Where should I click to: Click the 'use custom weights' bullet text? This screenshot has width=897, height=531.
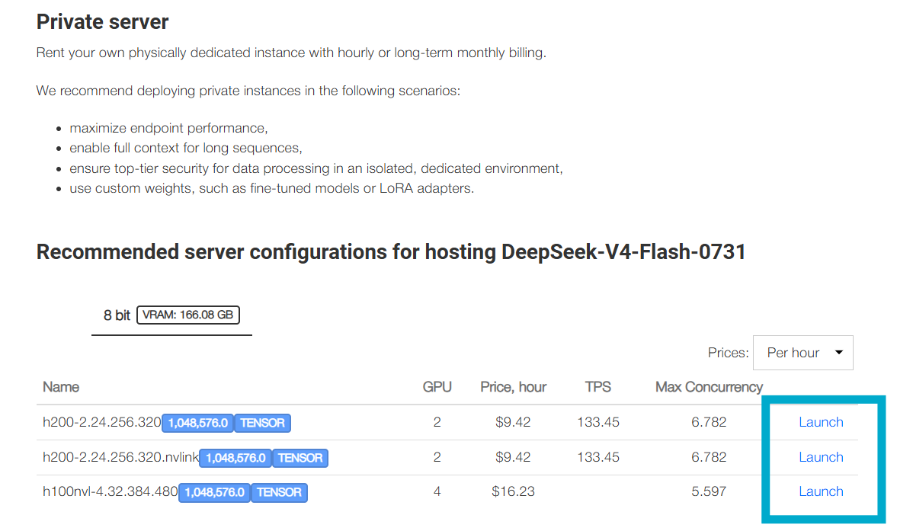272,189
